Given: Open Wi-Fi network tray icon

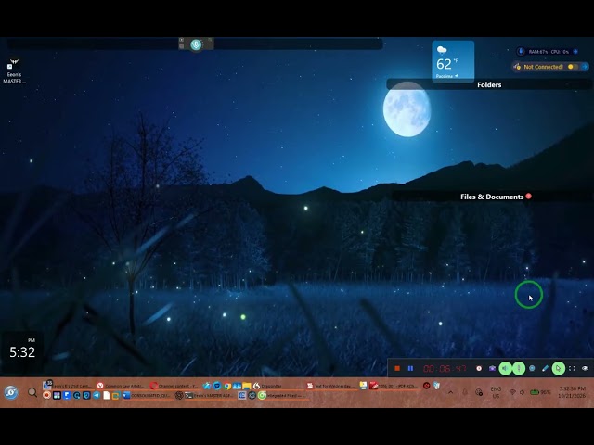Looking at the screenshot, I should (512, 392).
